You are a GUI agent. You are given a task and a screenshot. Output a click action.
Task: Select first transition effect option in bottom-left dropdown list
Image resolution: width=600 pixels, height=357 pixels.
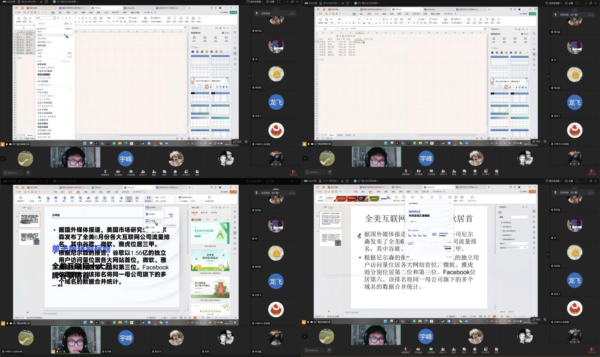(151, 208)
